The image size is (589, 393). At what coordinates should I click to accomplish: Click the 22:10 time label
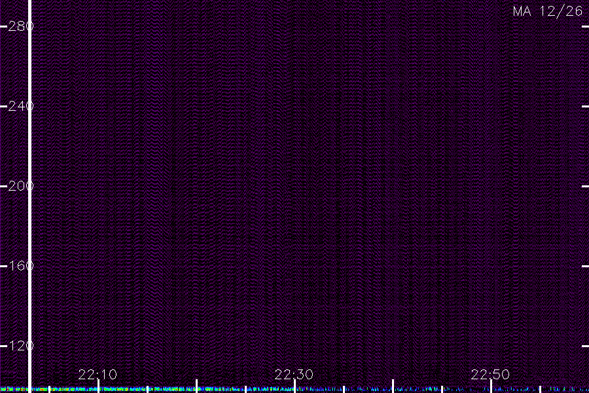(98, 374)
